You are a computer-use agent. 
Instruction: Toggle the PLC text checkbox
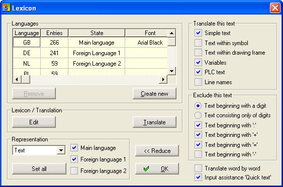click(x=198, y=72)
